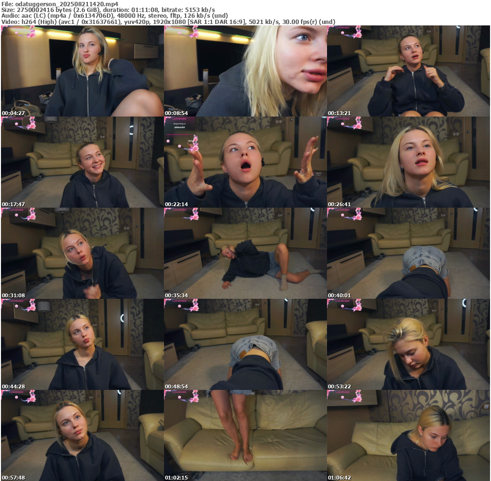
Task: Select the 00:35:34 thumbnail
Action: tap(245, 253)
